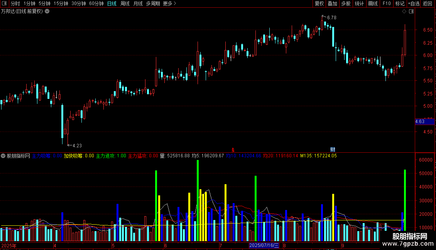Screen dimensions: 436x250
Task: Expand the 更多 periods menu
Action: (x=170, y=3)
